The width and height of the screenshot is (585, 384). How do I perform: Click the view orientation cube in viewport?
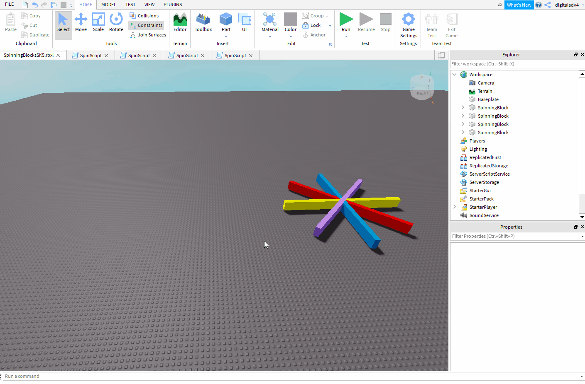[422, 87]
